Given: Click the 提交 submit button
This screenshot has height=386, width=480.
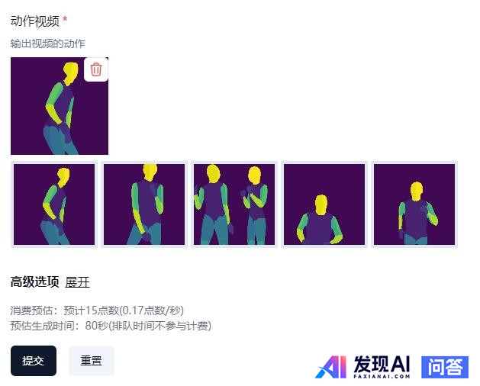Looking at the screenshot, I should click(34, 361).
